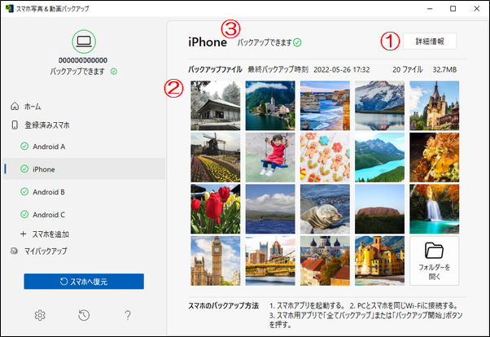The width and height of the screenshot is (490, 337).
Task: Click the check icon under PC name
Action: click(x=114, y=72)
